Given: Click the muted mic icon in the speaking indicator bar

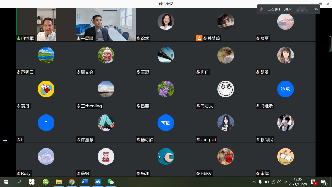Looking at the screenshot, I should (x=262, y=9).
